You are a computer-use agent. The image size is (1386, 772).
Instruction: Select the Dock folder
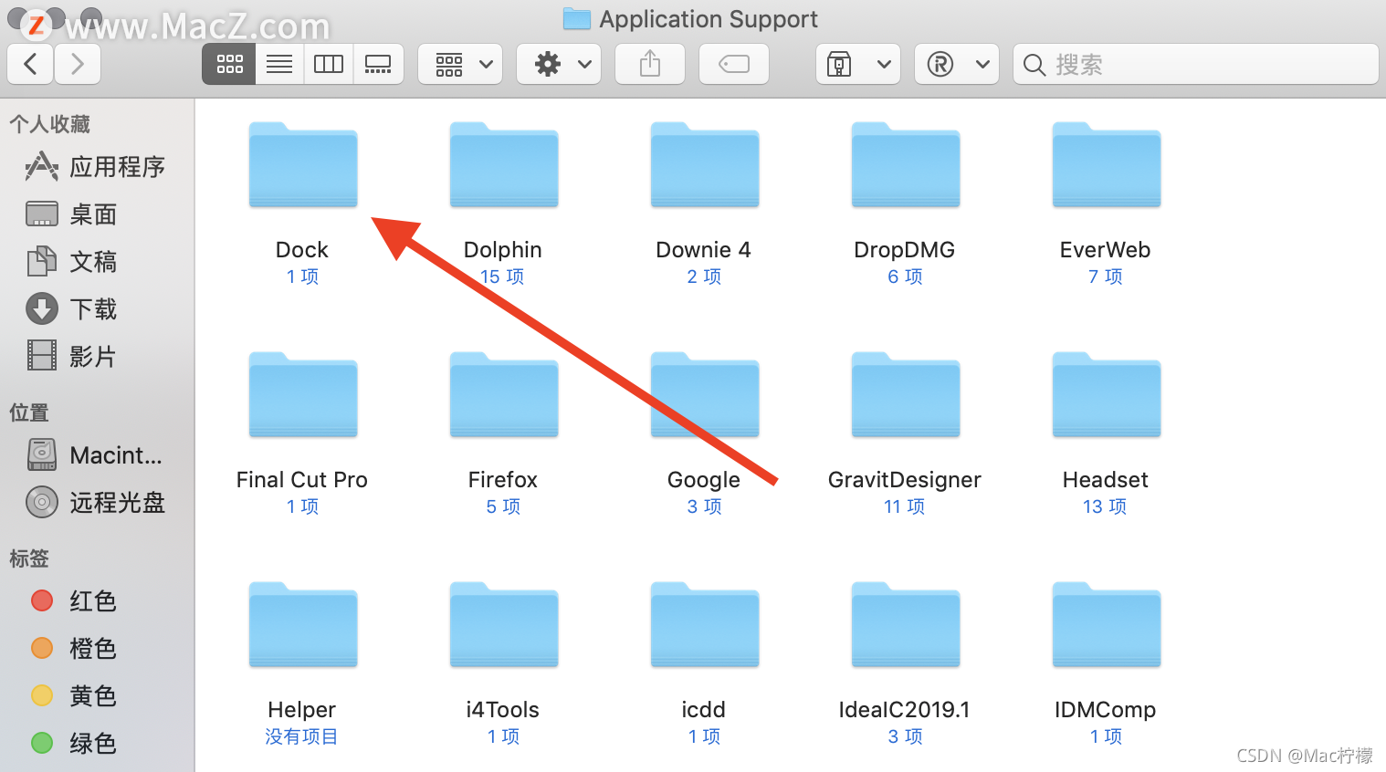[x=303, y=165]
